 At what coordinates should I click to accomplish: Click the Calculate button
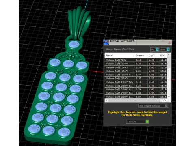pyautogui.click(x=137, y=122)
